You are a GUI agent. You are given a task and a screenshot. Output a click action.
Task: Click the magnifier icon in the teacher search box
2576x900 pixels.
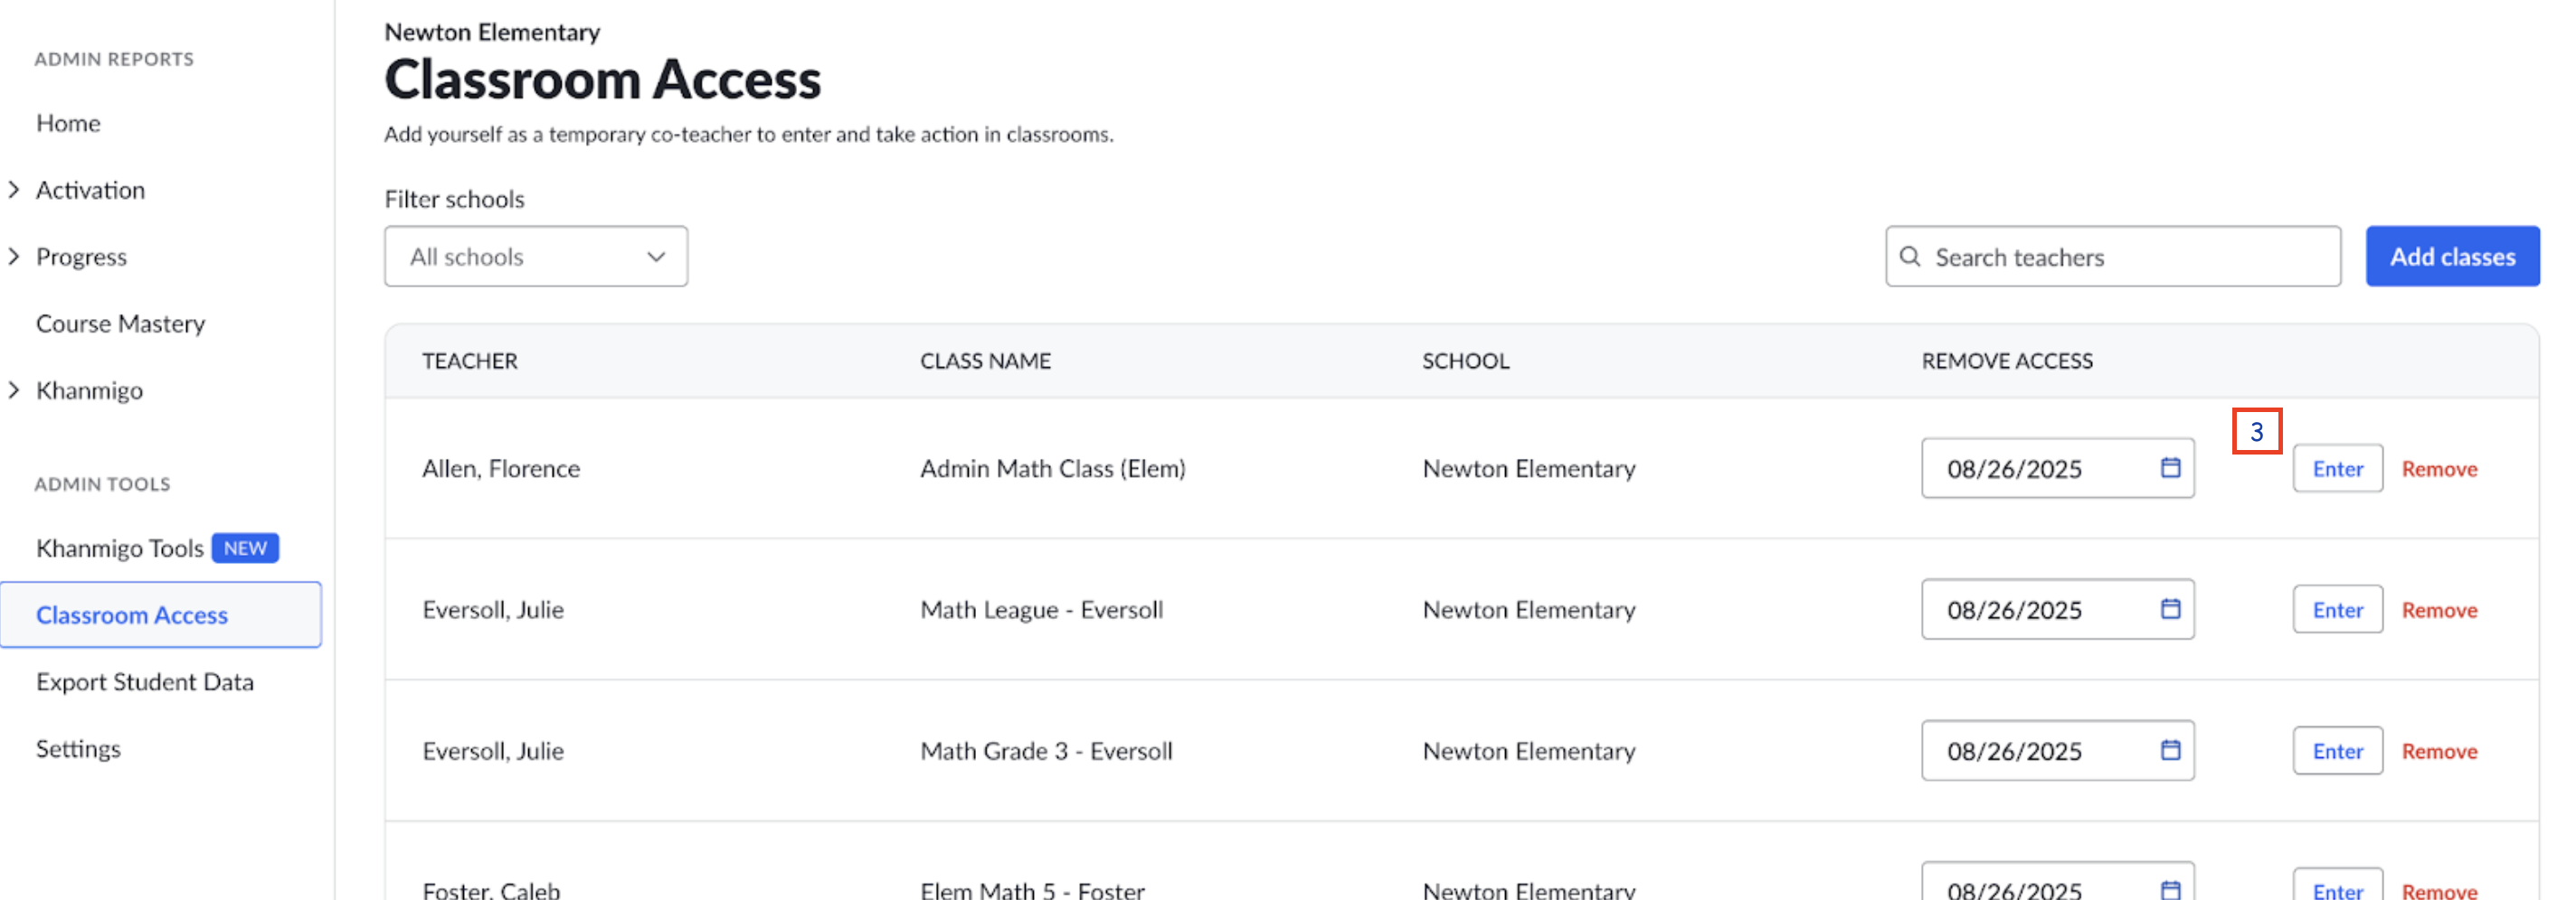[x=1910, y=257]
